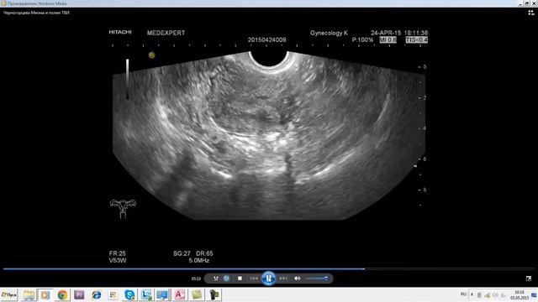The width and height of the screenshot is (538, 302).
Task: Open Adobe Premiere taskbar icon
Action: coord(79,294)
